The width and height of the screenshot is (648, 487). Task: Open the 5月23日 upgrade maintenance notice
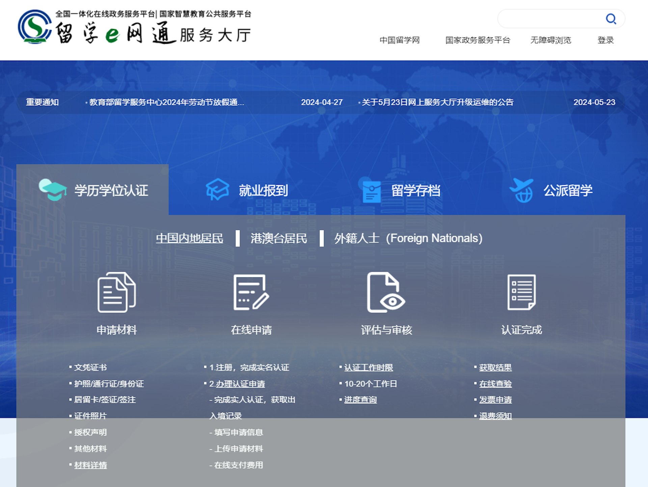(x=437, y=102)
